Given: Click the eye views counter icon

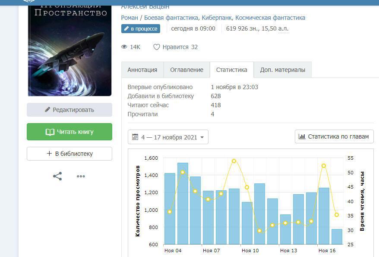Looking at the screenshot, I should pos(124,47).
